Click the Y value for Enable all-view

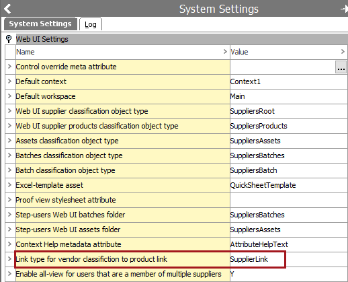[x=289, y=274]
